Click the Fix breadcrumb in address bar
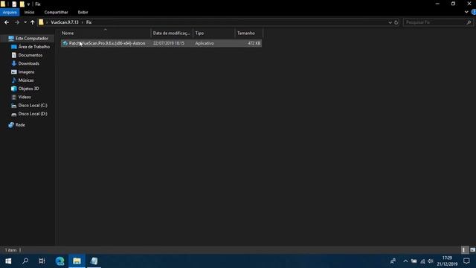 click(x=89, y=22)
